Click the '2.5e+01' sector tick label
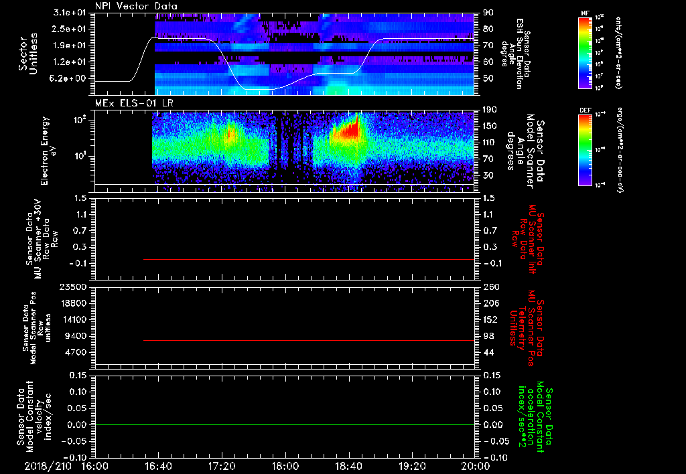The width and height of the screenshot is (686, 474). 68,29
